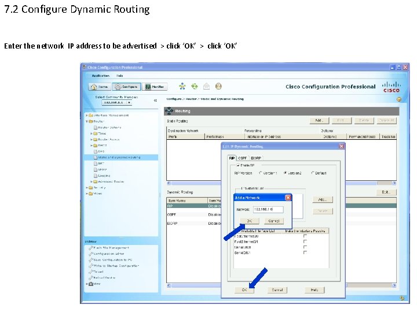Click left arrow of Dynamic Routing scrollbar
The image size is (417, 312).
tap(169, 285)
